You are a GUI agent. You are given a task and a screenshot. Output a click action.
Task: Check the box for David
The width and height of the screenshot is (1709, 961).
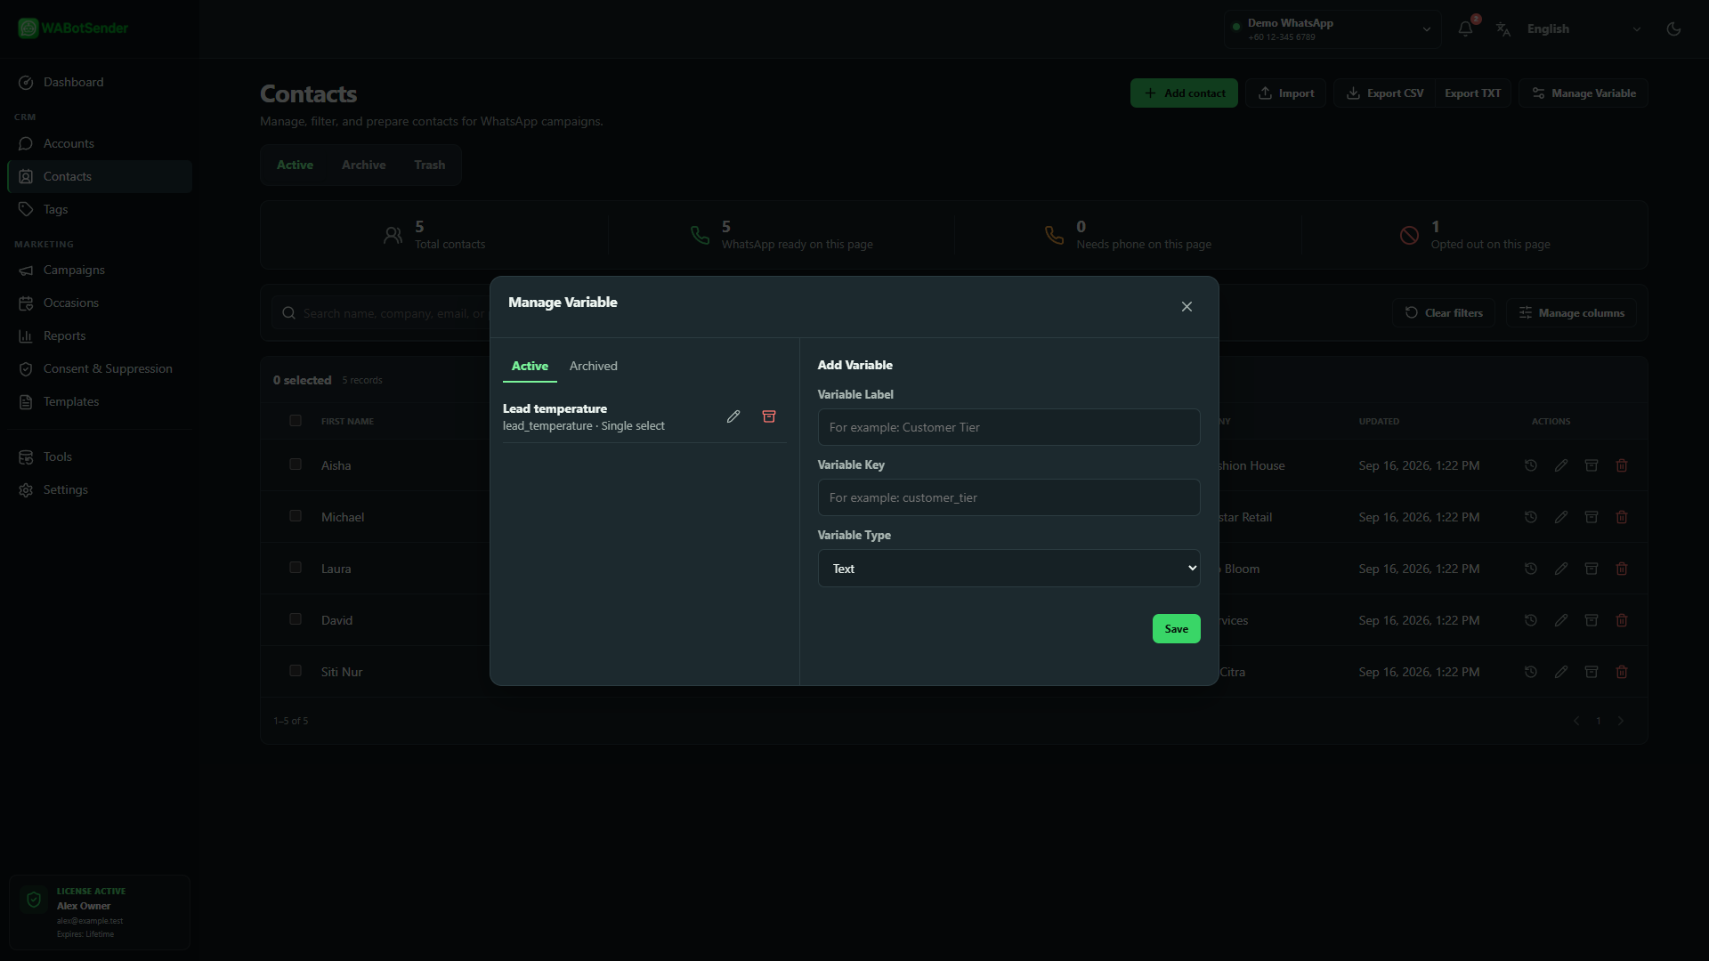pos(296,619)
